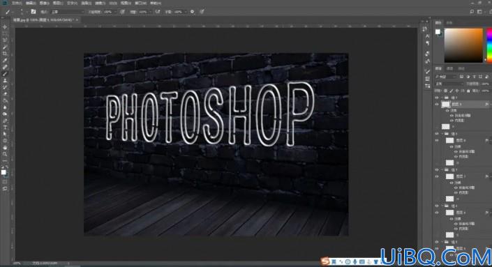Hide Effects of the selected layer
Image resolution: width=492 pixels, height=267 pixels.
pos(447,111)
